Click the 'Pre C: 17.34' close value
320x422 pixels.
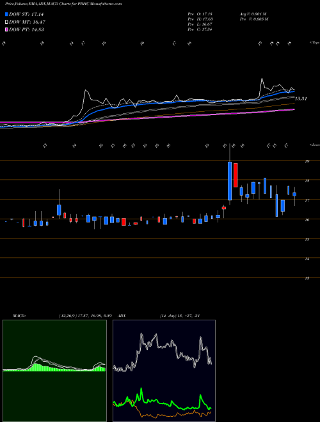pos(200,29)
